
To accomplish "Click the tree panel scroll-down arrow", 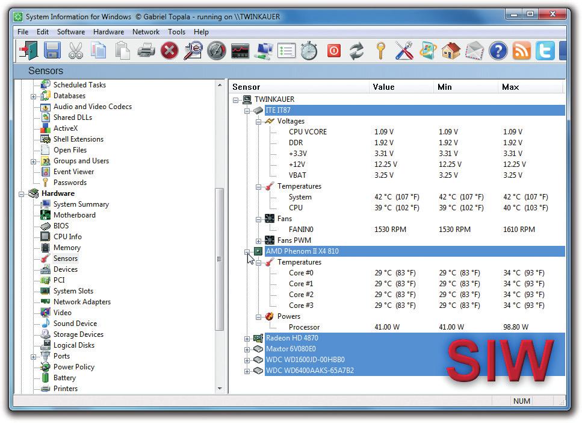I will coord(220,389).
